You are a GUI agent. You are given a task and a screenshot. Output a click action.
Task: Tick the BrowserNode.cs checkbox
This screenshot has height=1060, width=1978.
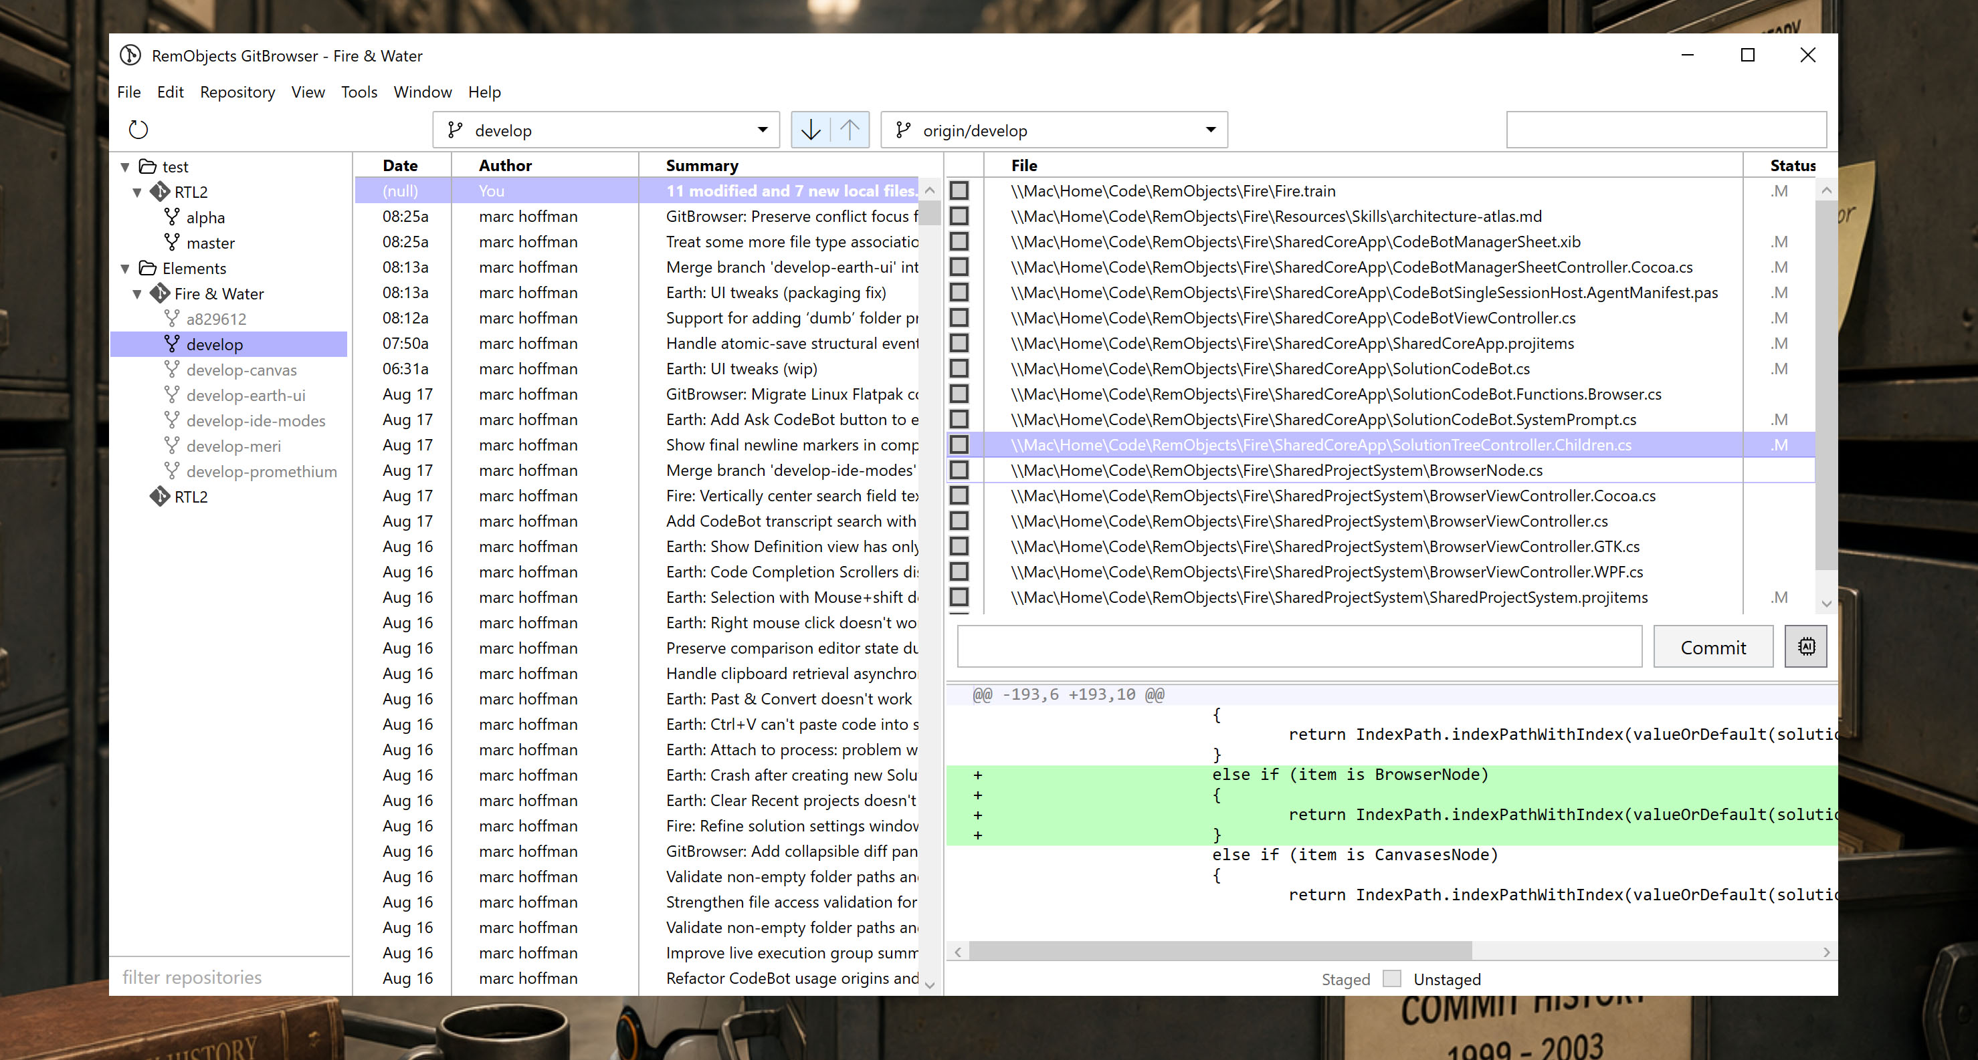tap(959, 469)
